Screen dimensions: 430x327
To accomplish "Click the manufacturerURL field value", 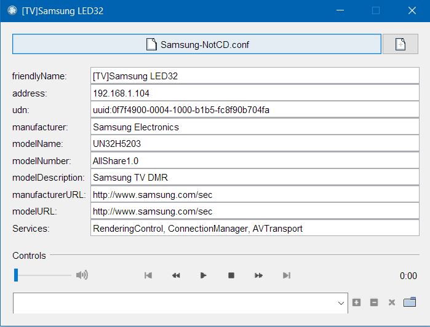I will pyautogui.click(x=255, y=194).
